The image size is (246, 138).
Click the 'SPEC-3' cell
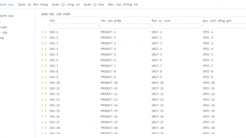point(208,43)
